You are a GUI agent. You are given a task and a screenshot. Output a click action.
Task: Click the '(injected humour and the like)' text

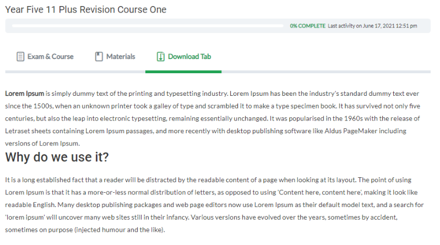[119, 230]
